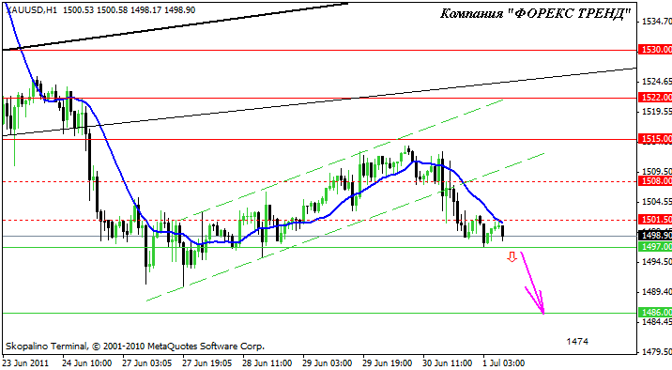The width and height of the screenshot is (672, 370).
Task: Click the 1501.50 dashed level label
Action: pyautogui.click(x=655, y=220)
